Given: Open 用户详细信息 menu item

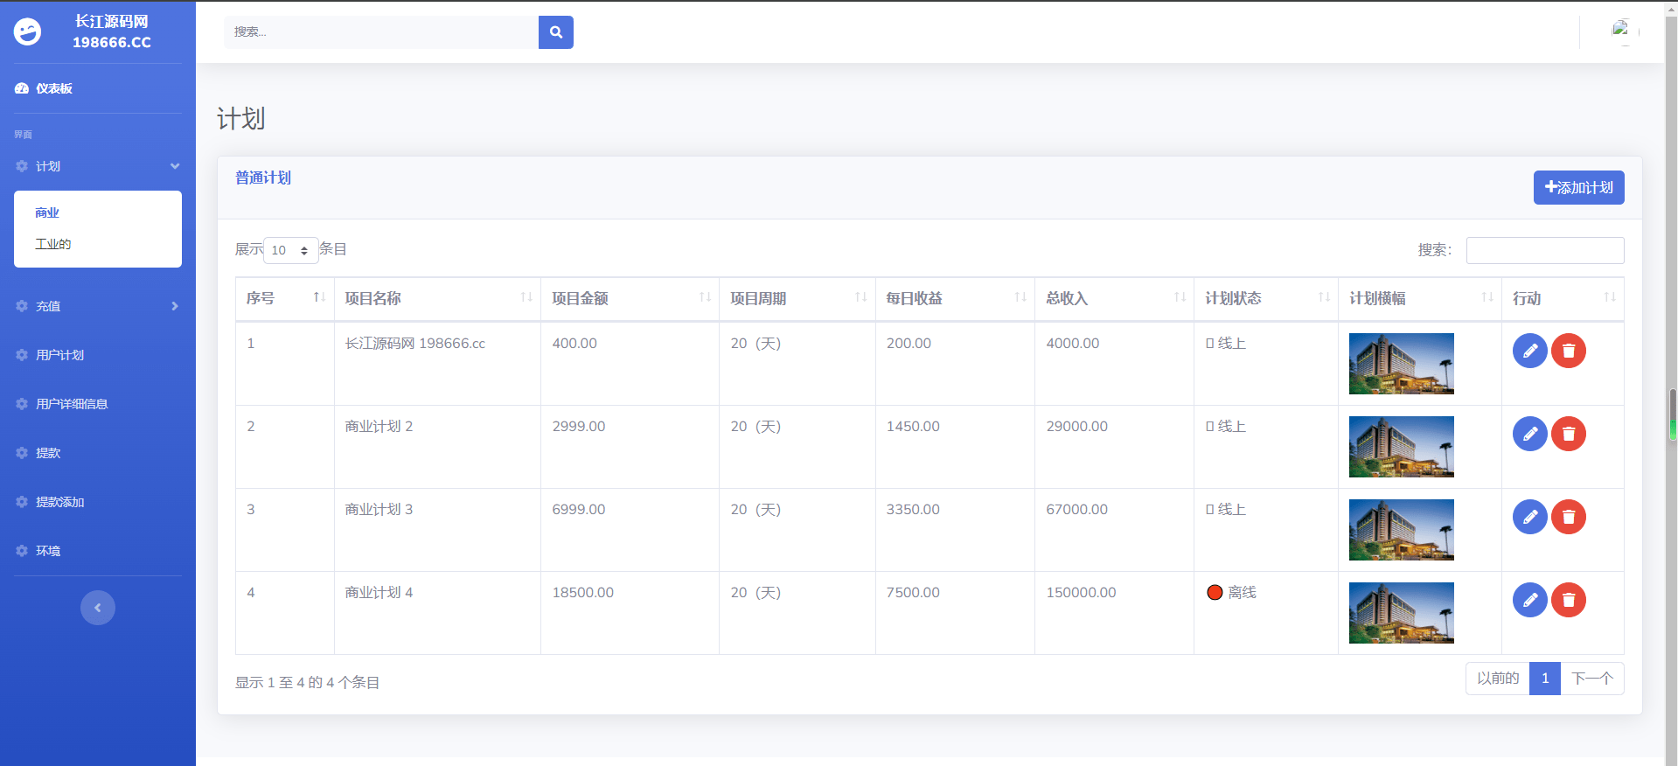Looking at the screenshot, I should [x=72, y=404].
